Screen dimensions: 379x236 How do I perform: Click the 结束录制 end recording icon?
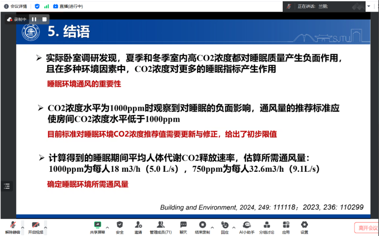click(202, 226)
